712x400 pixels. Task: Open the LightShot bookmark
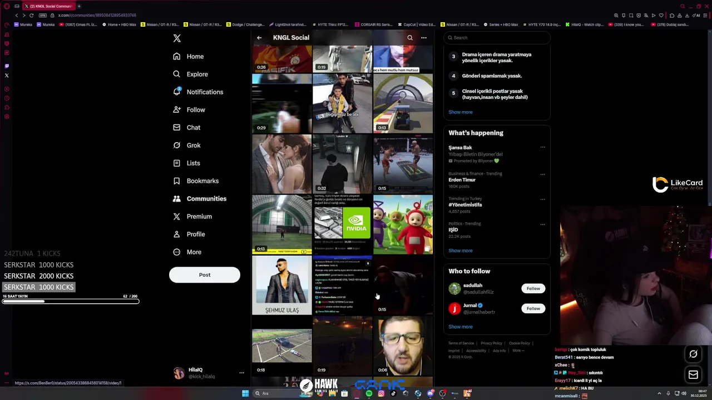click(288, 24)
